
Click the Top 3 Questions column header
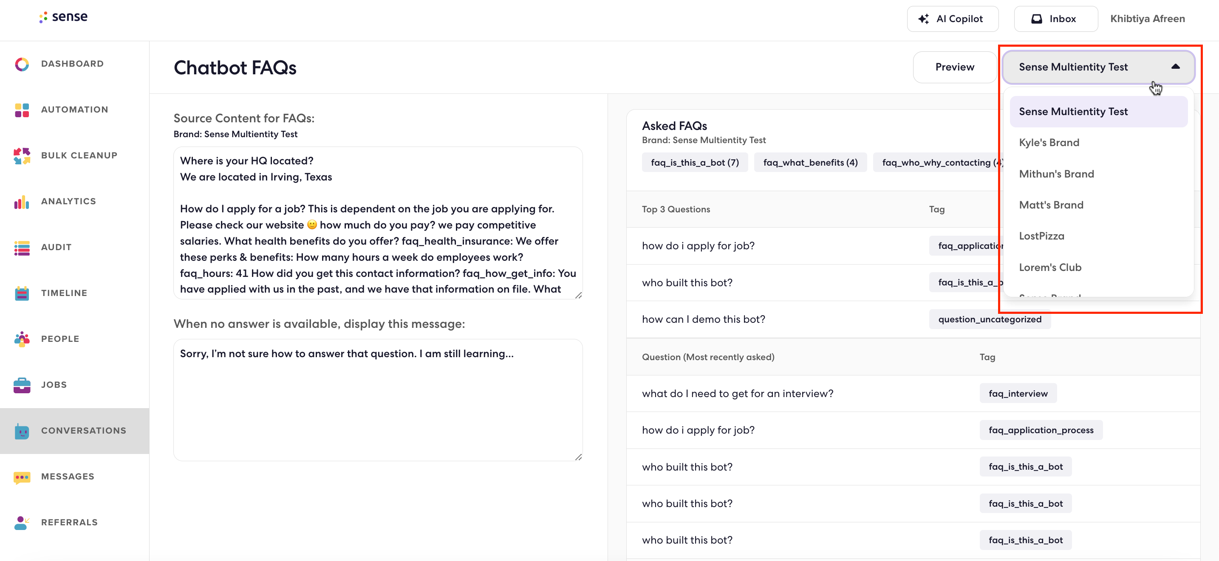(x=676, y=209)
